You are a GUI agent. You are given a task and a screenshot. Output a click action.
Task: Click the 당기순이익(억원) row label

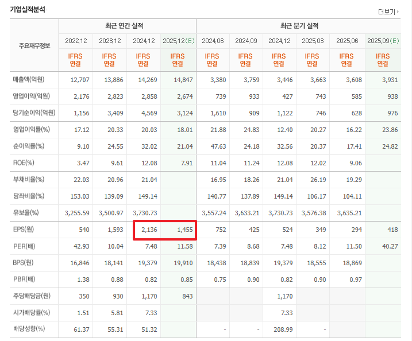point(33,113)
